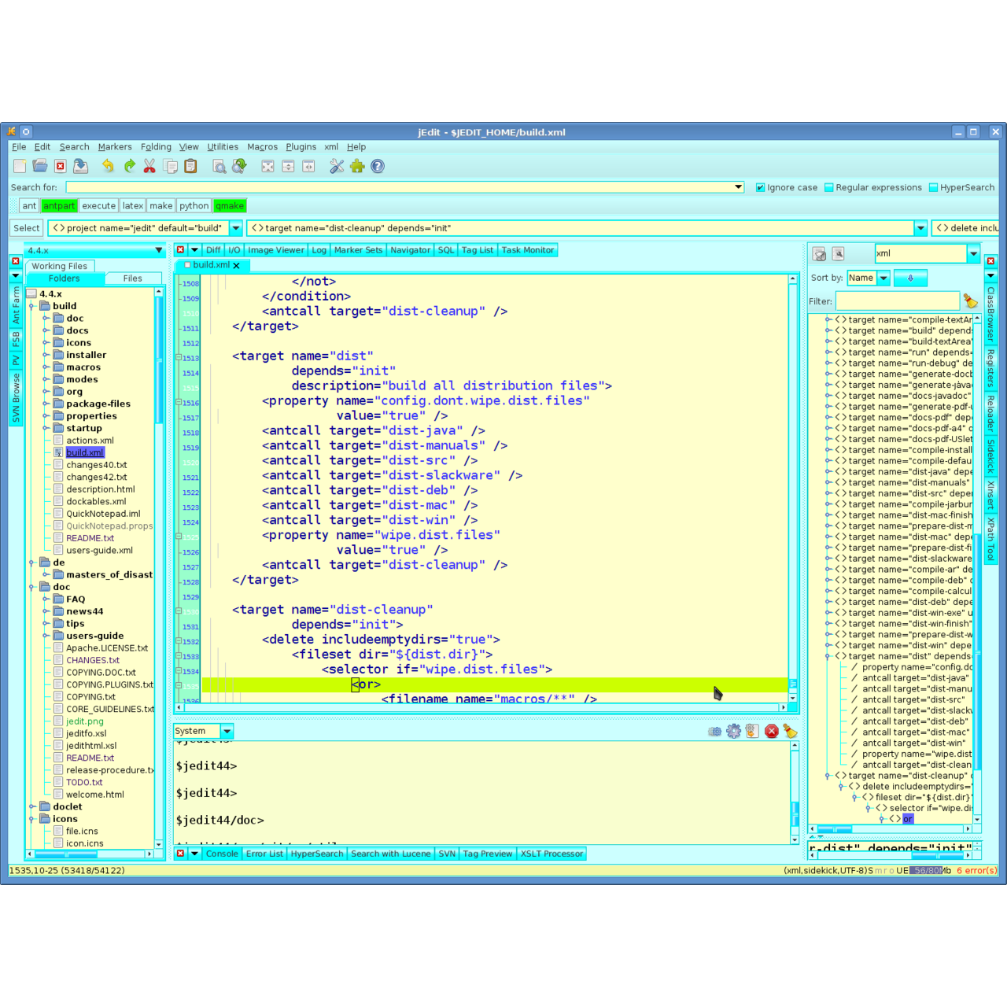Stop console process with red icon
Screen dimensions: 1007x1007
coord(772,732)
